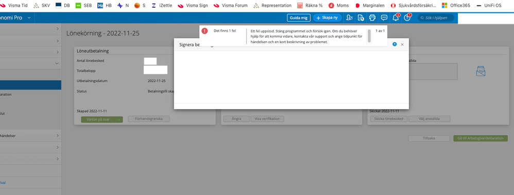Open the Sjukvårdsförsäkring bookmark

pyautogui.click(x=414, y=5)
